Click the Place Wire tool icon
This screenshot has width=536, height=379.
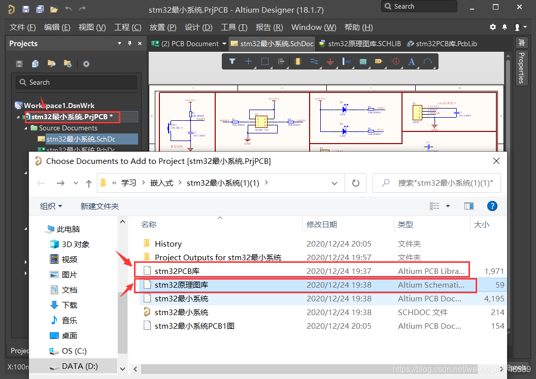point(314,61)
